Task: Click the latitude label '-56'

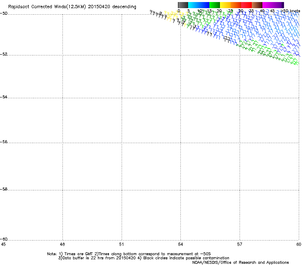Action: [4, 142]
